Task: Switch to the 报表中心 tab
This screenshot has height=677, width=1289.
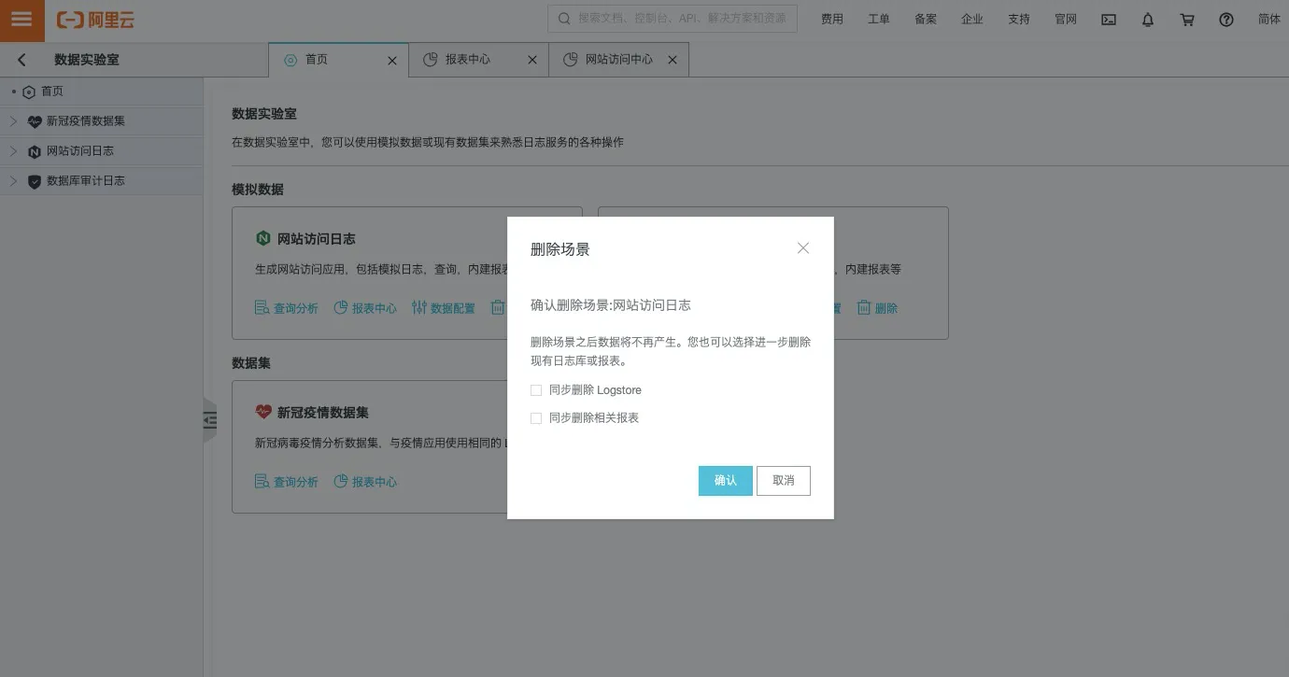Action: click(478, 60)
